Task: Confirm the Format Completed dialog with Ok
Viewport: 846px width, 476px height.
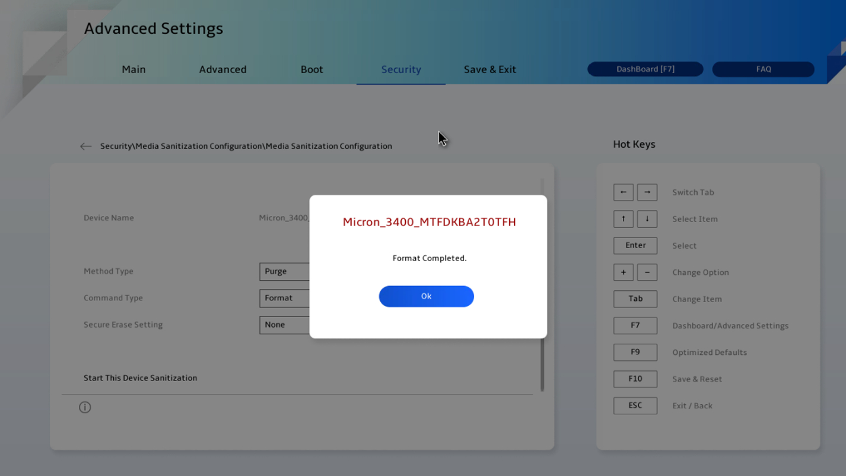Action: pos(426,296)
